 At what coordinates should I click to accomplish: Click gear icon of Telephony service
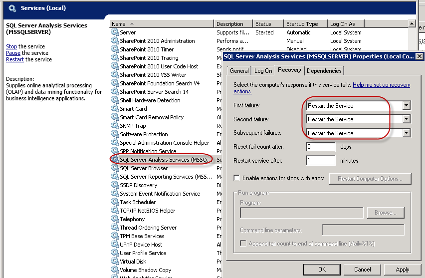click(115, 219)
